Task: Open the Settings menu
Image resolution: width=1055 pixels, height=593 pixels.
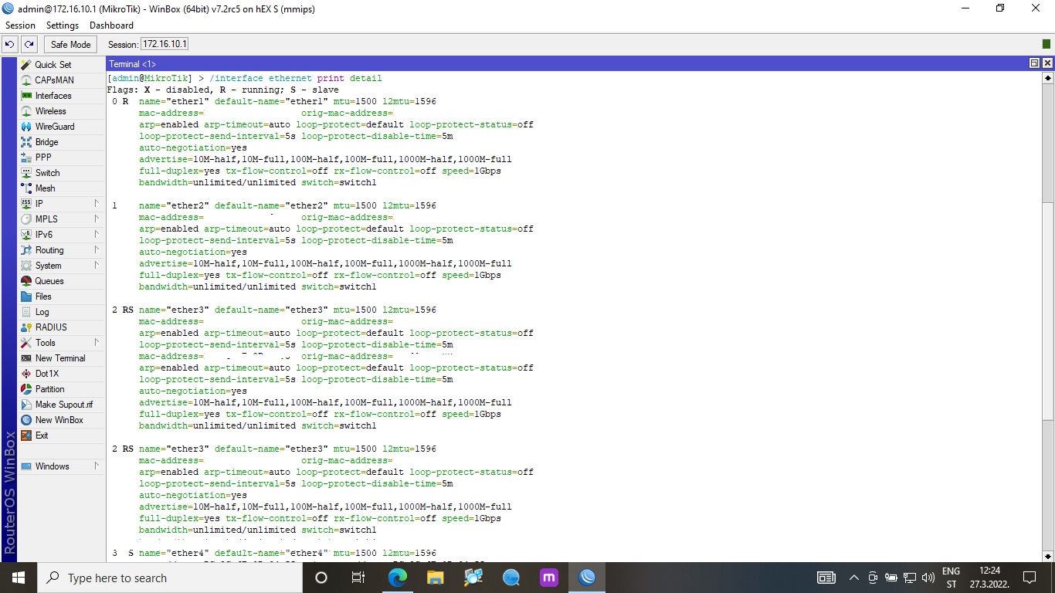Action: (63, 25)
